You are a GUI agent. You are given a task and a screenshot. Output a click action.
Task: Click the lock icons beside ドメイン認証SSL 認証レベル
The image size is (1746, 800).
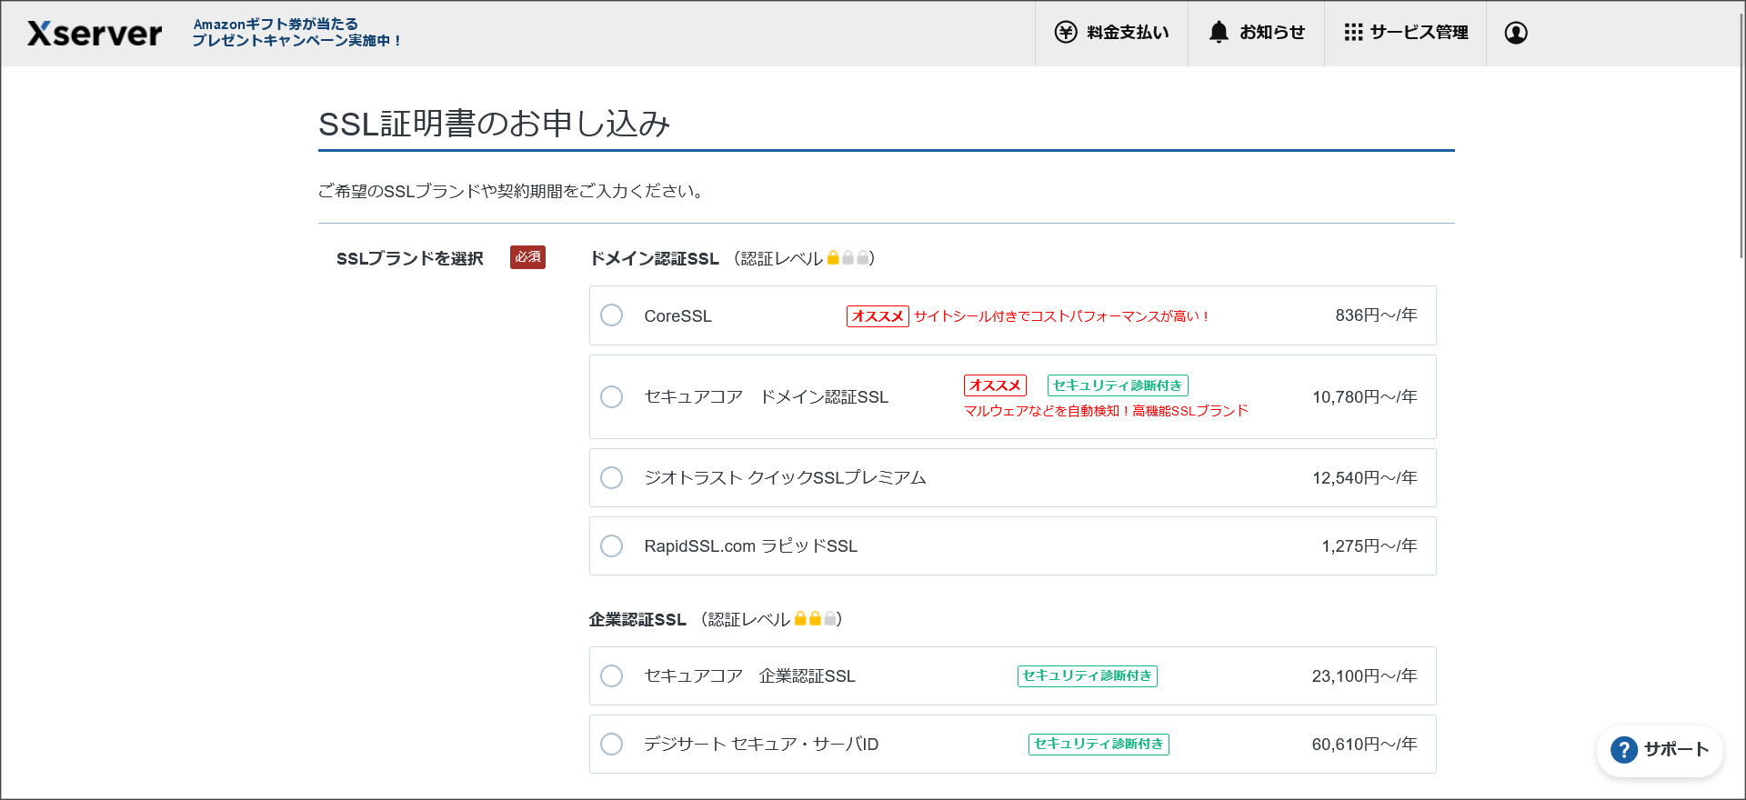848,258
